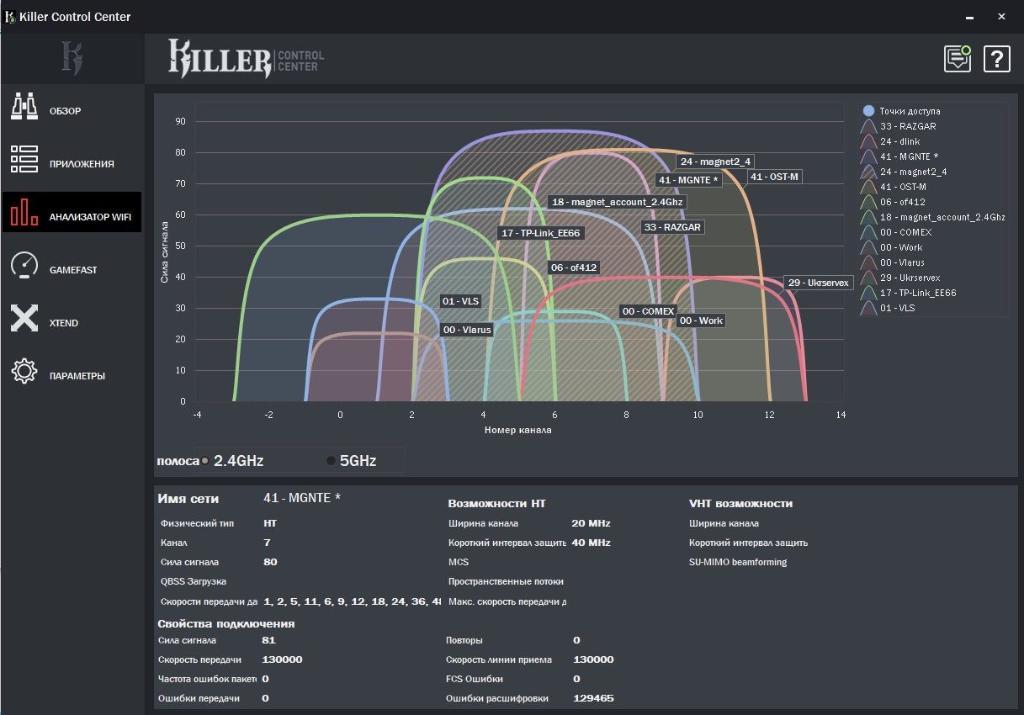1024x715 pixels.
Task: Click network name 41 - MGNTE * in details
Action: point(302,497)
